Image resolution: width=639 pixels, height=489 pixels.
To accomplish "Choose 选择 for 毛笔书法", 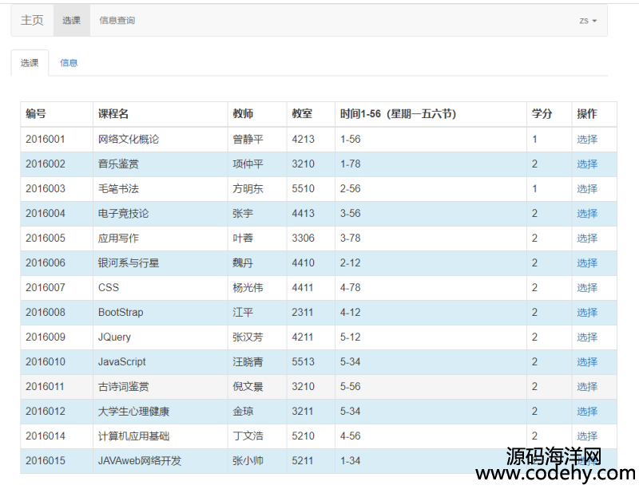I will tap(587, 189).
